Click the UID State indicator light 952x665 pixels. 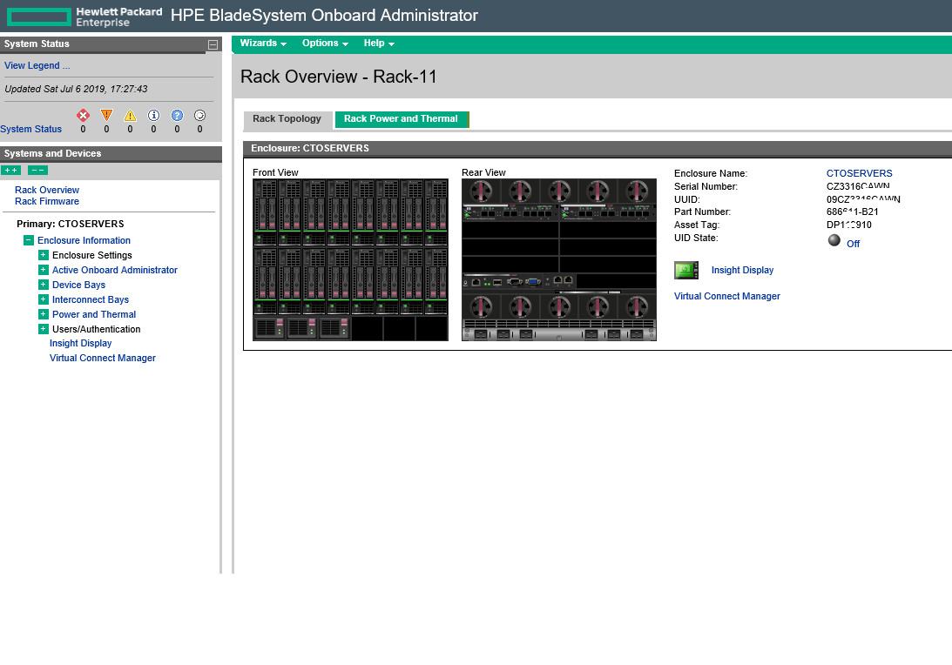pyautogui.click(x=834, y=240)
